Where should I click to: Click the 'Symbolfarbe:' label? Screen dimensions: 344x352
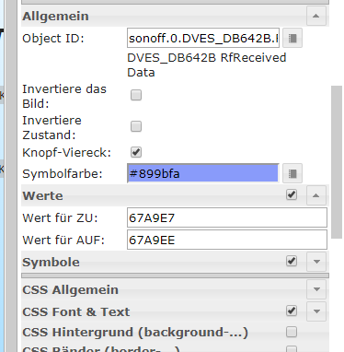[63, 174]
